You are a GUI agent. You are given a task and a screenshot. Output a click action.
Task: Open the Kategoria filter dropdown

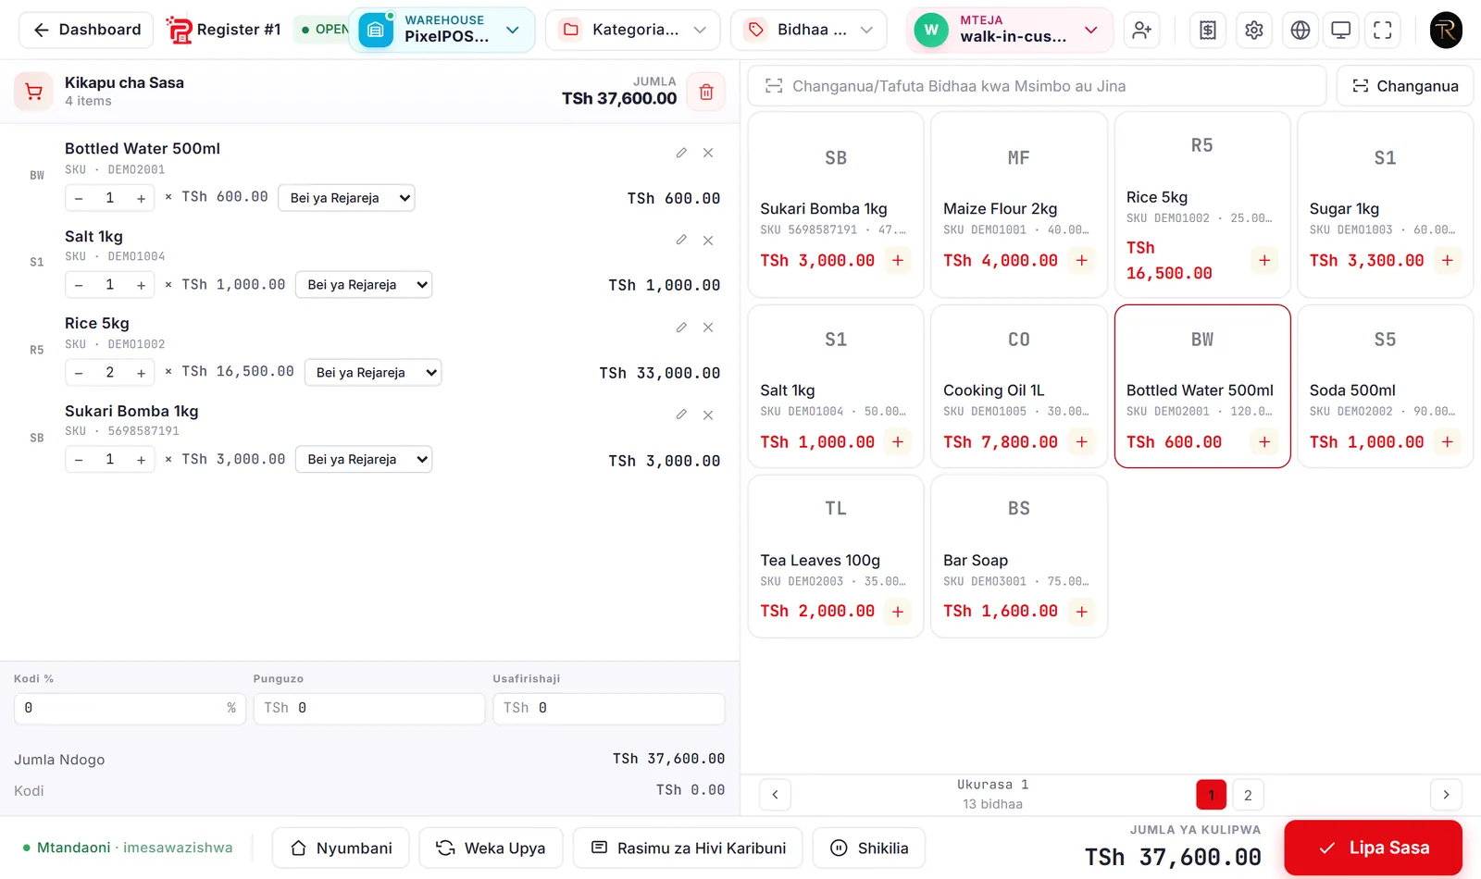tap(633, 30)
